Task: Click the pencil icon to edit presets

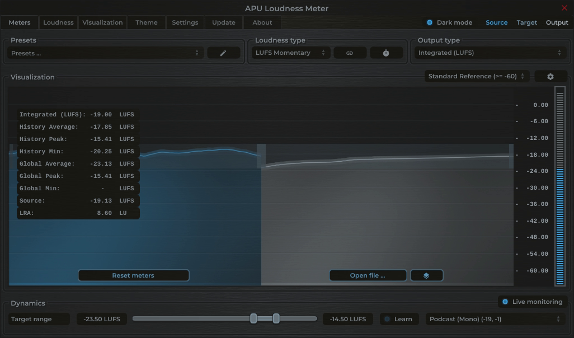Action: click(x=223, y=52)
